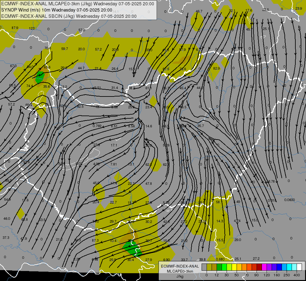Click the map value 87.9
The width and height of the screenshot is (306, 281).
click(15, 28)
